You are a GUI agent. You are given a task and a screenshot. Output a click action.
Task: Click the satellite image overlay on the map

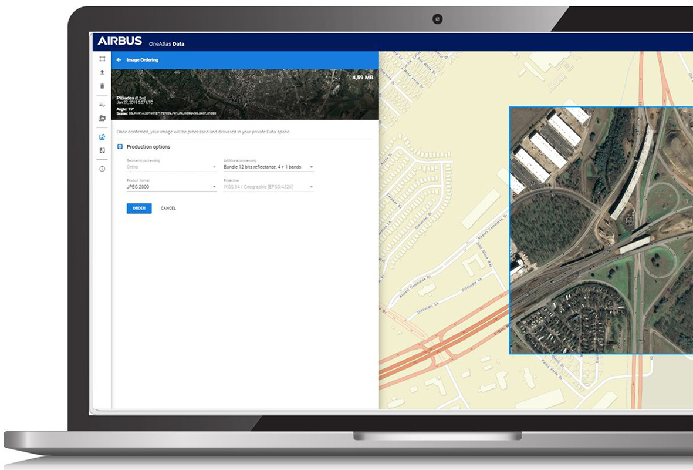click(599, 230)
